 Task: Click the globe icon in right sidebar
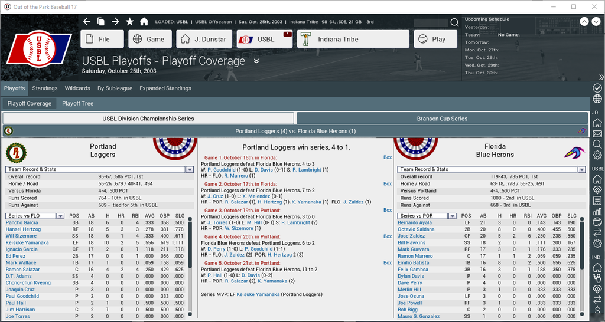coord(597,98)
